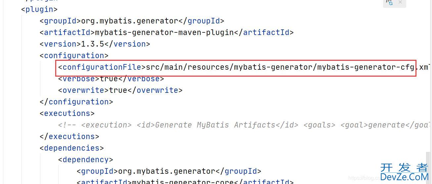Place cursor on the opening <plugin> tag
Screen dimensions: 432x184
click(39, 9)
